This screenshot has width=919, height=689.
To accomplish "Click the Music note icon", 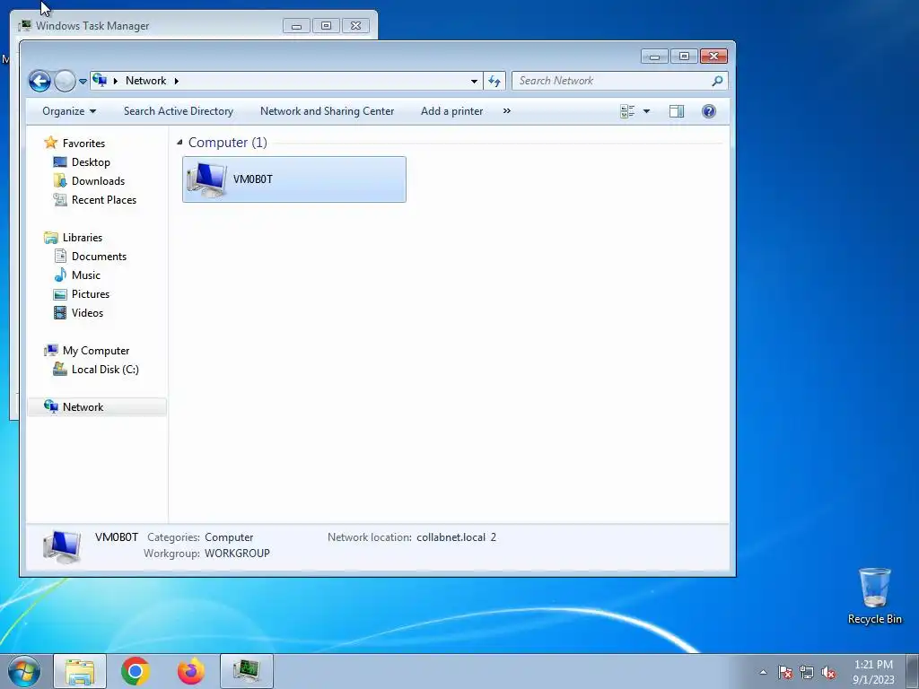I will (60, 275).
